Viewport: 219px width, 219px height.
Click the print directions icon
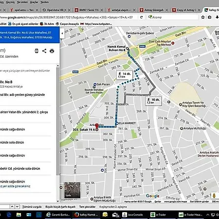52,51
